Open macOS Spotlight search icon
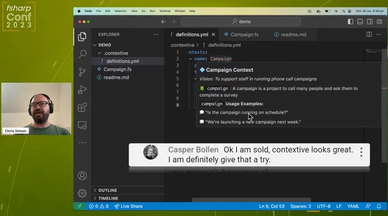 pyautogui.click(x=343, y=11)
